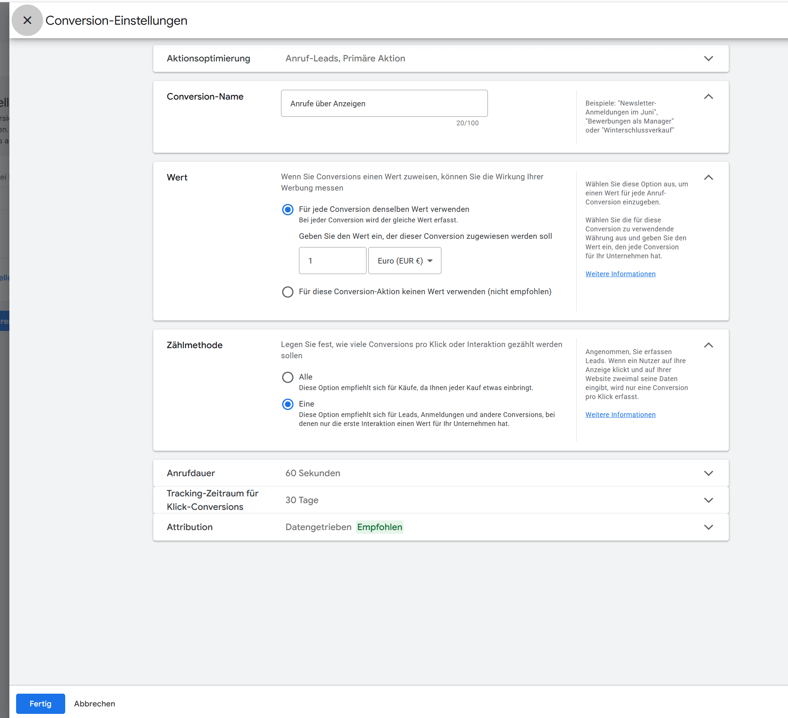The image size is (788, 718).
Task: Click the Abbrechen button
Action: [94, 703]
